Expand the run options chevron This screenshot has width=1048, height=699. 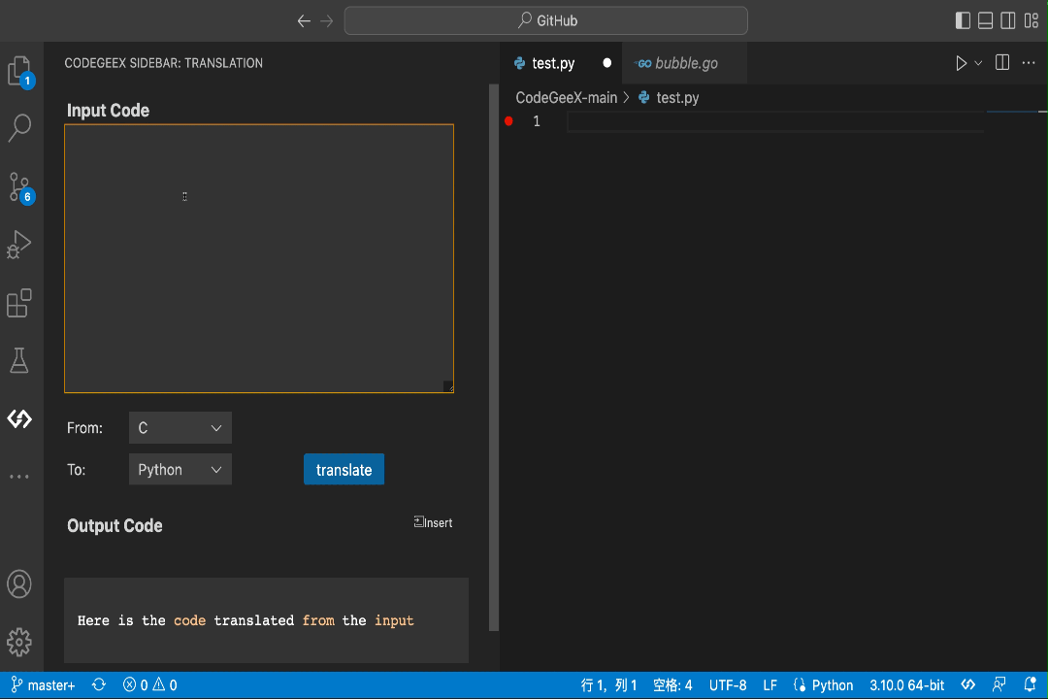978,63
